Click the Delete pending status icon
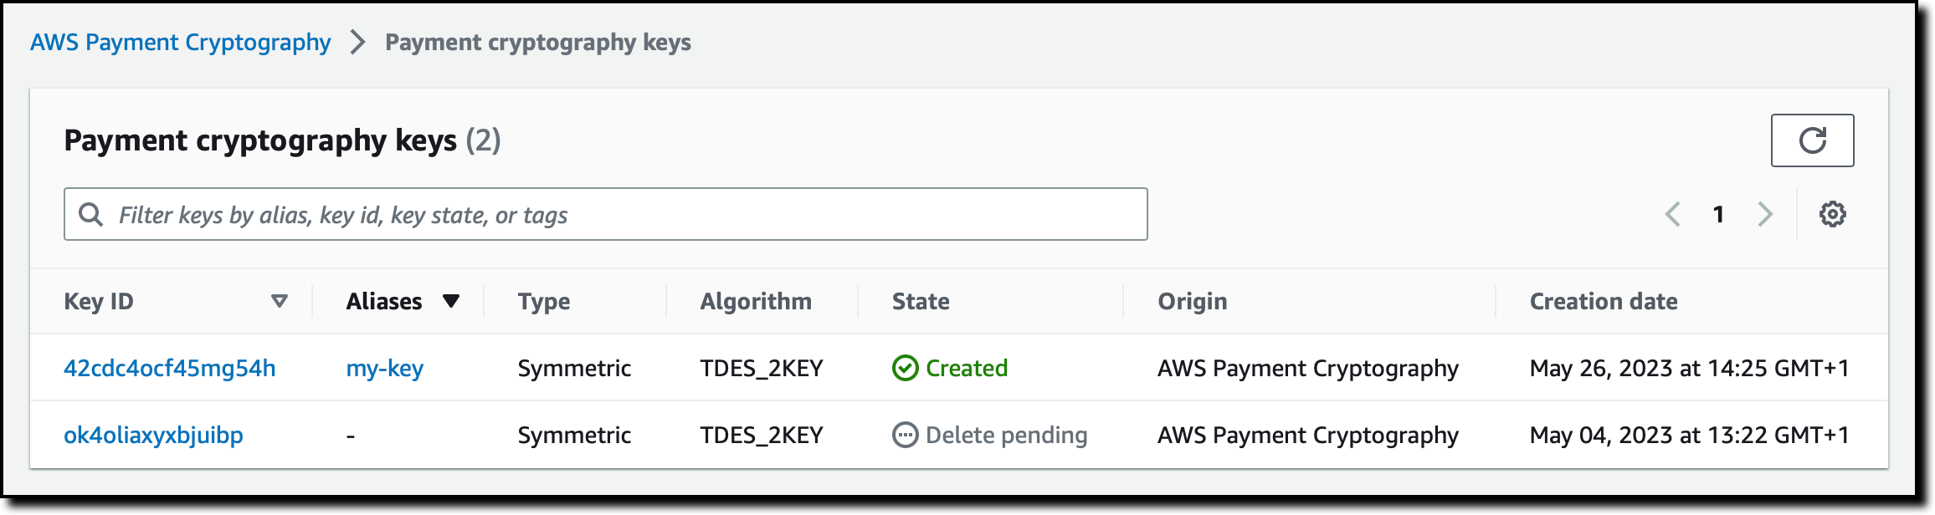The height and width of the screenshot is (515, 1935). click(x=905, y=435)
